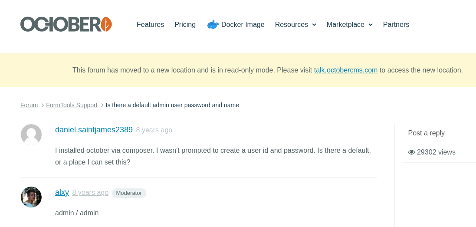Open the Features menu item

pos(150,25)
